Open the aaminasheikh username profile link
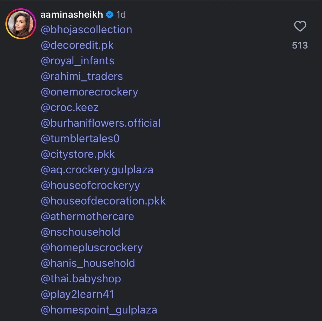322x321 pixels. [x=72, y=15]
